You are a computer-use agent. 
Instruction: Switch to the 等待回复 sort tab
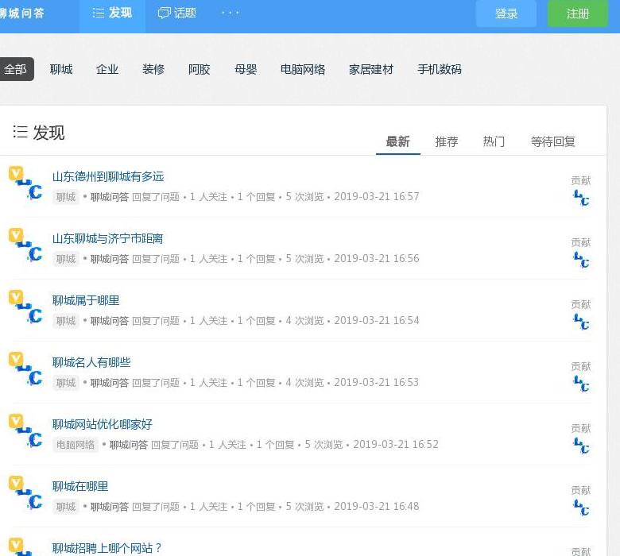pos(552,141)
